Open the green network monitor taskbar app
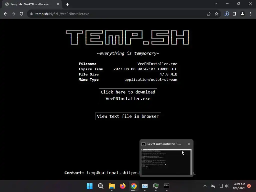Viewport: 256px width, 192px height. pyautogui.click(x=155, y=186)
